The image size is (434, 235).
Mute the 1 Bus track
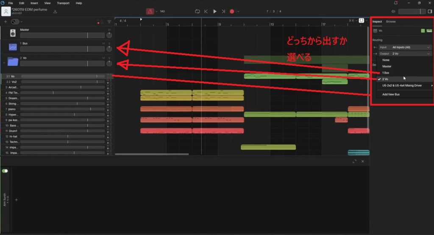tap(103, 43)
